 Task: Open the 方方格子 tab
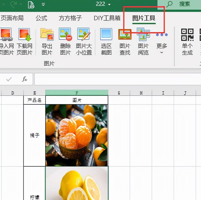(x=70, y=18)
